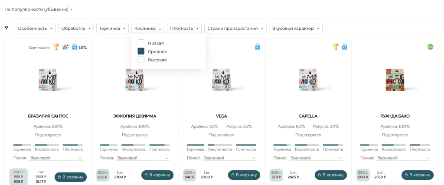Add Vega to cart
444x185 pixels.
244,175
